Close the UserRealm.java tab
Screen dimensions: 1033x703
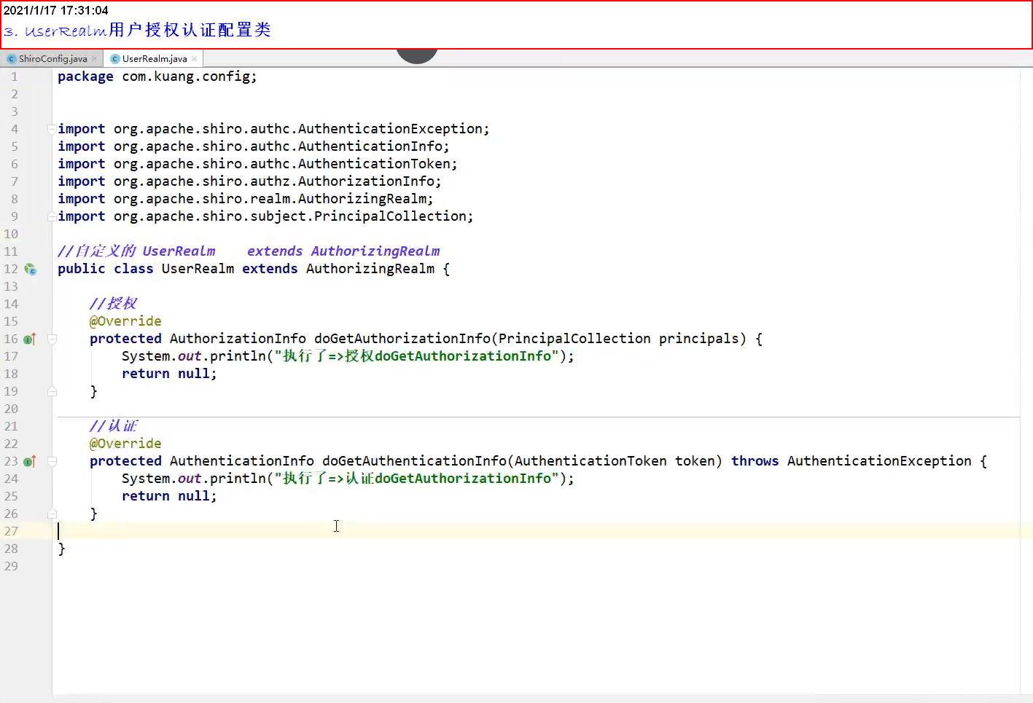pyautogui.click(x=194, y=59)
